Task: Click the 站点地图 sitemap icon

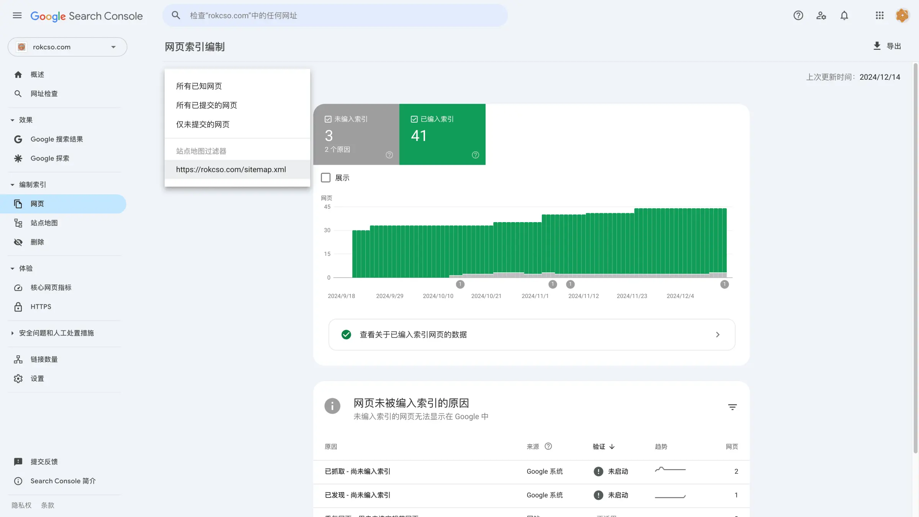Action: tap(18, 223)
